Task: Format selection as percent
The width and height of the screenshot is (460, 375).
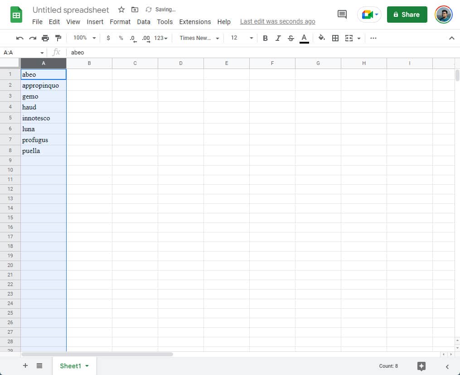Action: 121,38
